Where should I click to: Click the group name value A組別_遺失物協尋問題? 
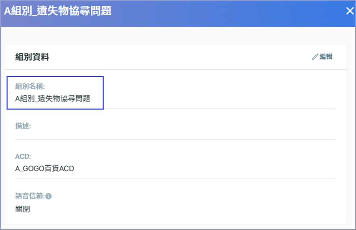pyautogui.click(x=53, y=99)
